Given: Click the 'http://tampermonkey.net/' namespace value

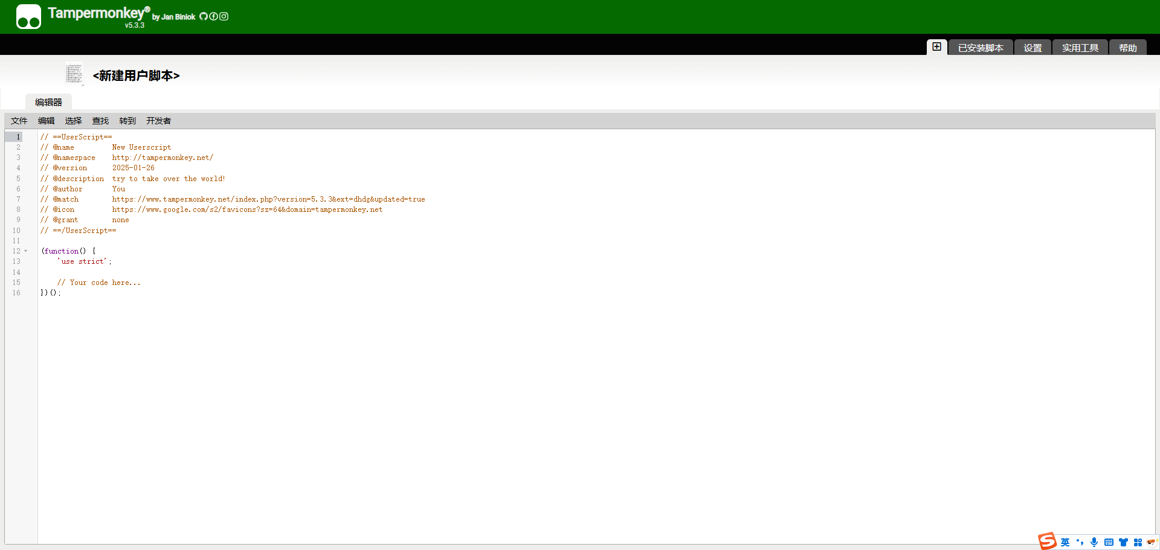Looking at the screenshot, I should pyautogui.click(x=163, y=158).
